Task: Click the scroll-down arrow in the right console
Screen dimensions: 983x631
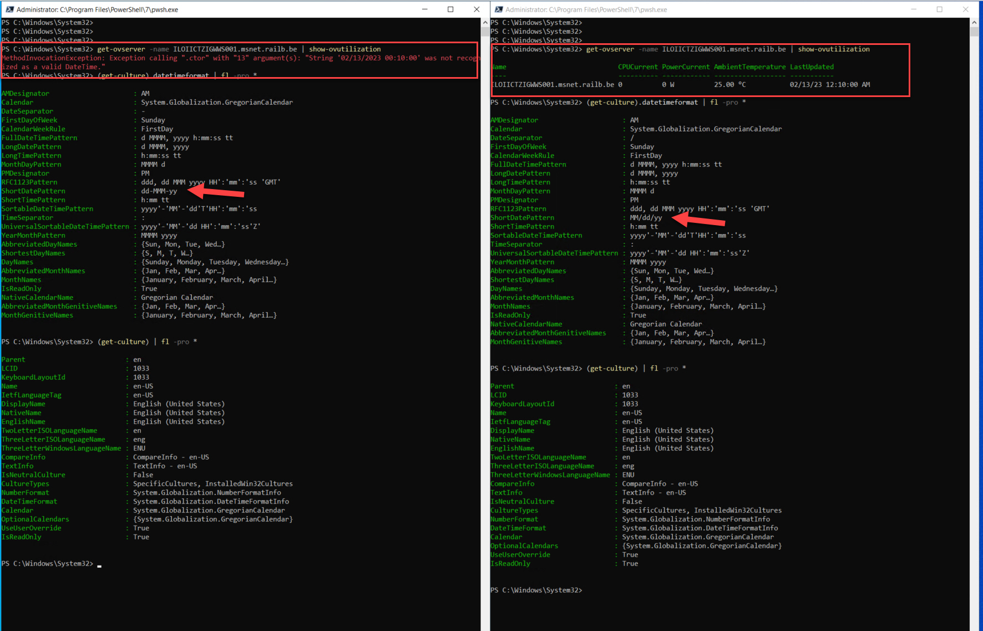Action: [x=974, y=625]
